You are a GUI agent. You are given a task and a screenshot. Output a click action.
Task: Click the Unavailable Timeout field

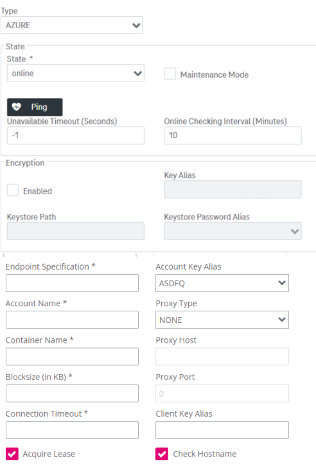pos(76,135)
